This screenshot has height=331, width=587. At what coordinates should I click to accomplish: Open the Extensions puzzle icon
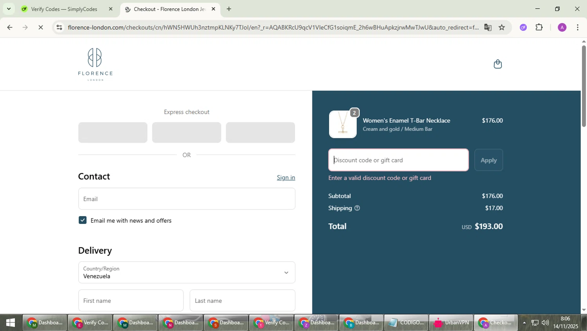(539, 27)
